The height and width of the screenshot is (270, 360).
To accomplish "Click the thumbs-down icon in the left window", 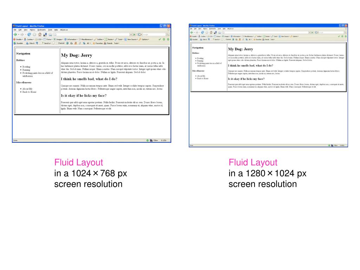I will pos(37,43).
